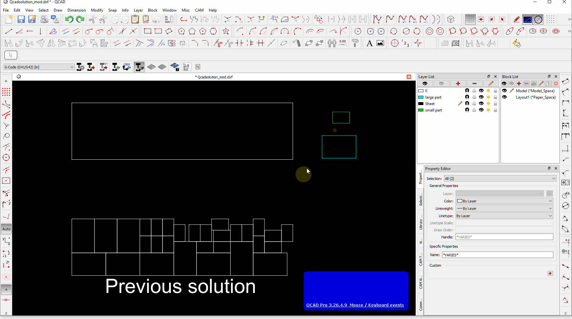The width and height of the screenshot is (572, 319).
Task: Select the five-pointed star shape tool
Action: pyautogui.click(x=226, y=31)
